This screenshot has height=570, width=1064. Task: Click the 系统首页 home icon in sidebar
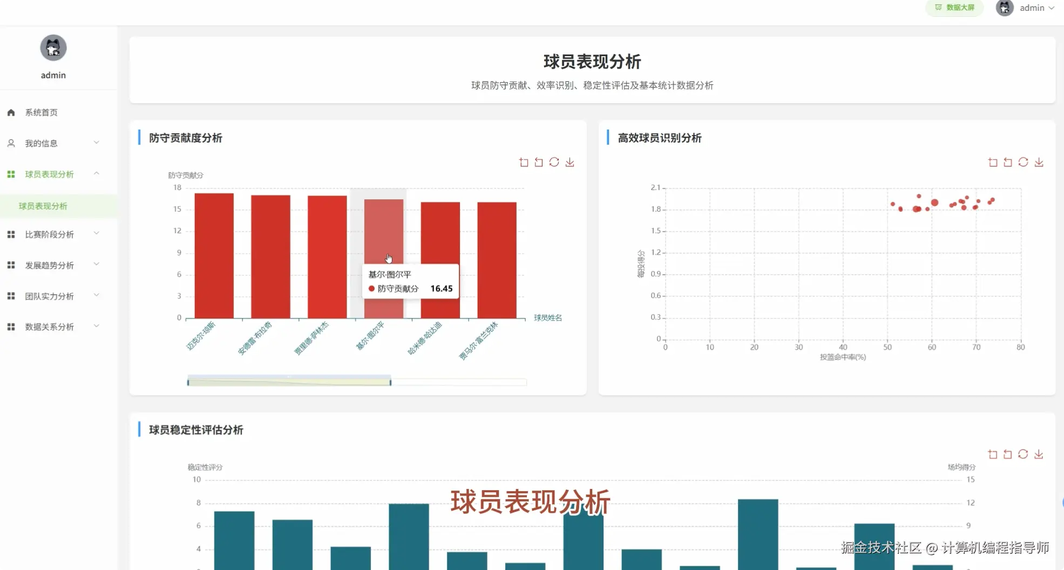[10, 112]
